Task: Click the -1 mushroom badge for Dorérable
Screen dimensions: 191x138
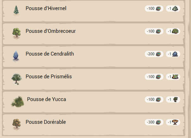Action: point(173,122)
